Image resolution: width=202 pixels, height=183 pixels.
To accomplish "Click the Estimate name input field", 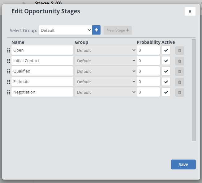I will click(42, 82).
